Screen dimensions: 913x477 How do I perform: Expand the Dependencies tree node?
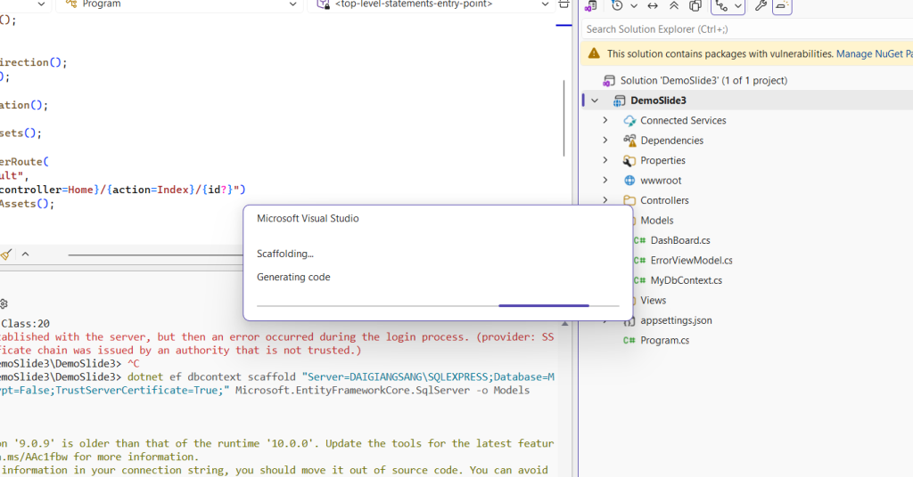605,141
